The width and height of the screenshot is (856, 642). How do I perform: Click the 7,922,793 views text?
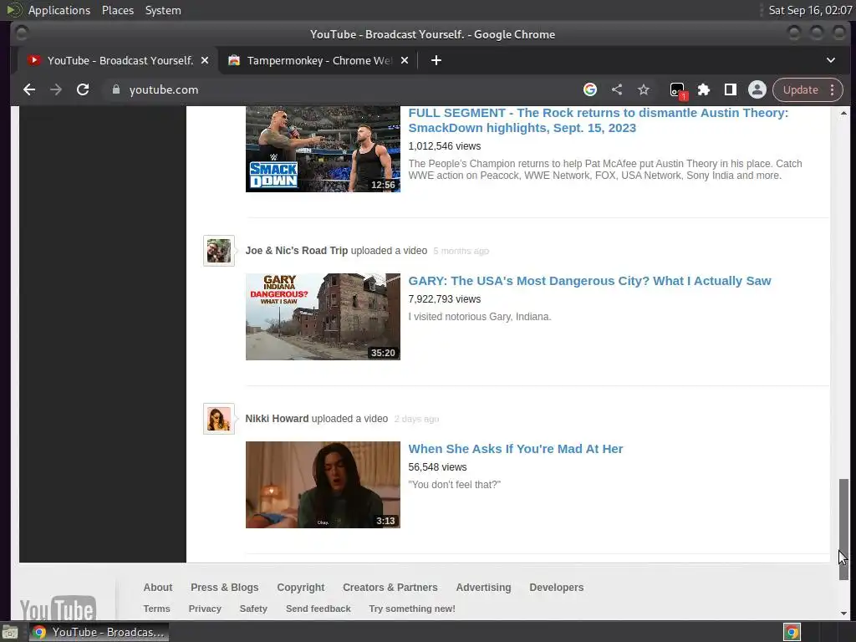(445, 299)
